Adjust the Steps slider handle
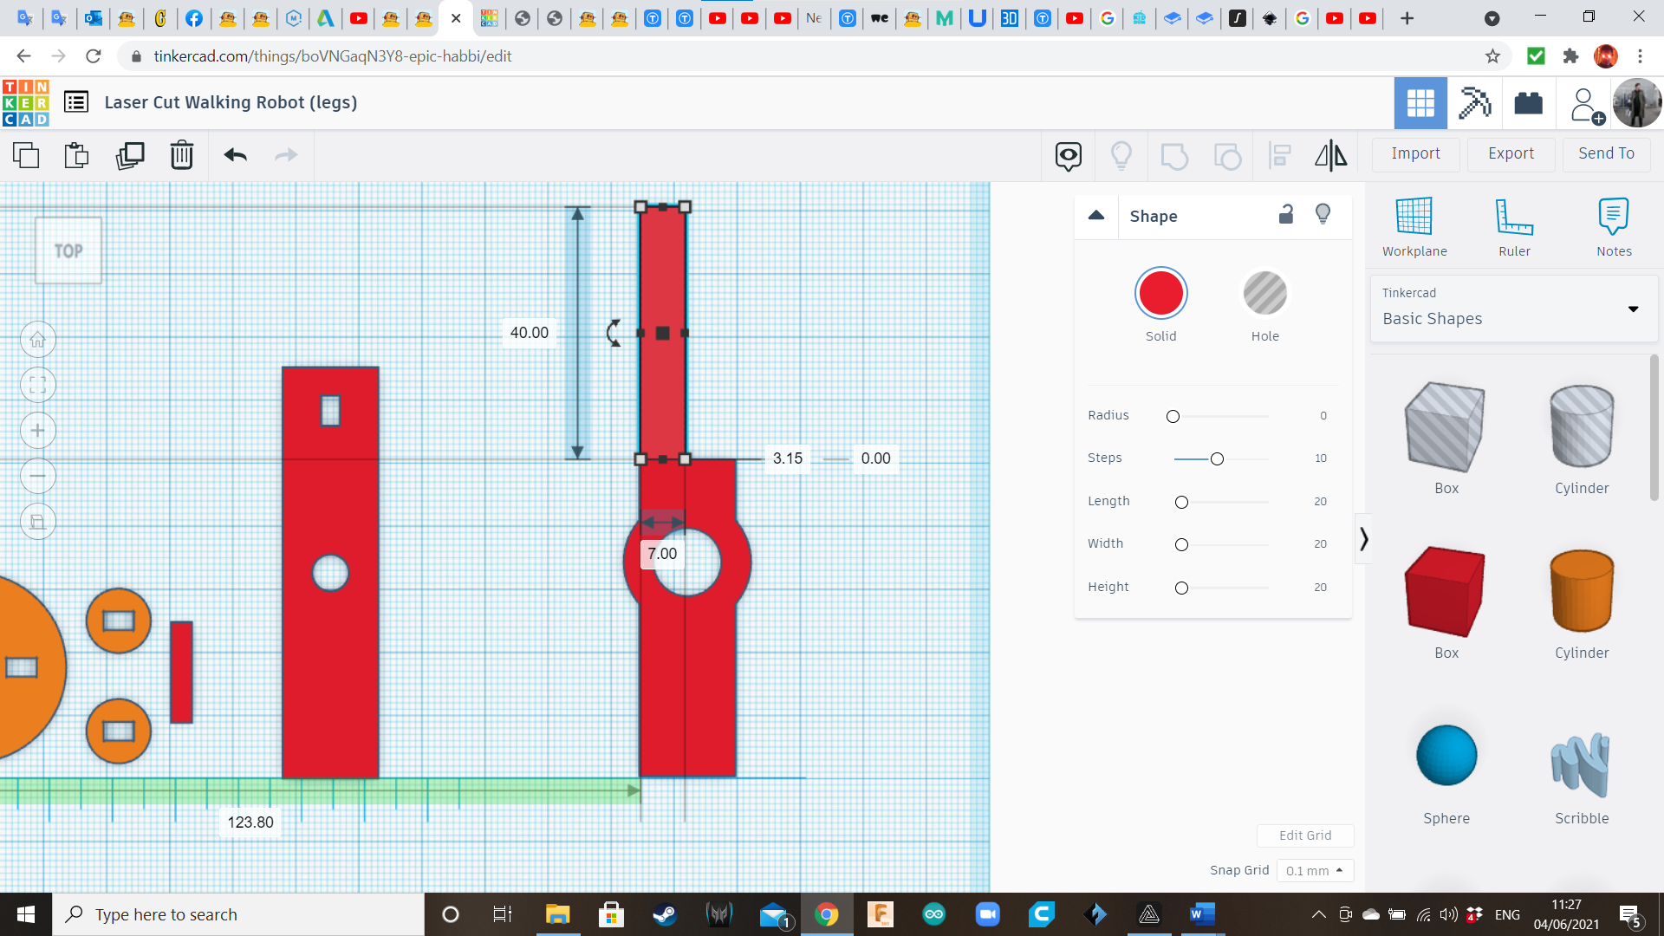The width and height of the screenshot is (1664, 936). [x=1217, y=458]
